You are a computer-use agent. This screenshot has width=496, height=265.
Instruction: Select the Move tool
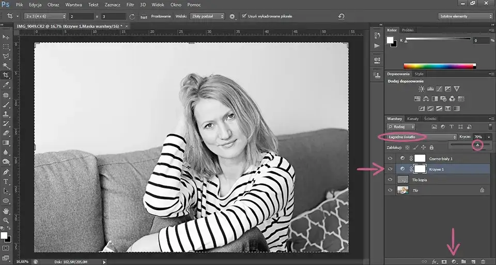6,37
